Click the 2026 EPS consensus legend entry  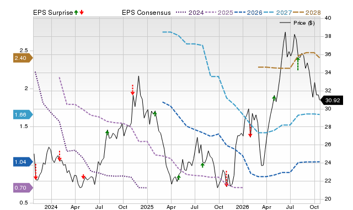click(x=248, y=13)
